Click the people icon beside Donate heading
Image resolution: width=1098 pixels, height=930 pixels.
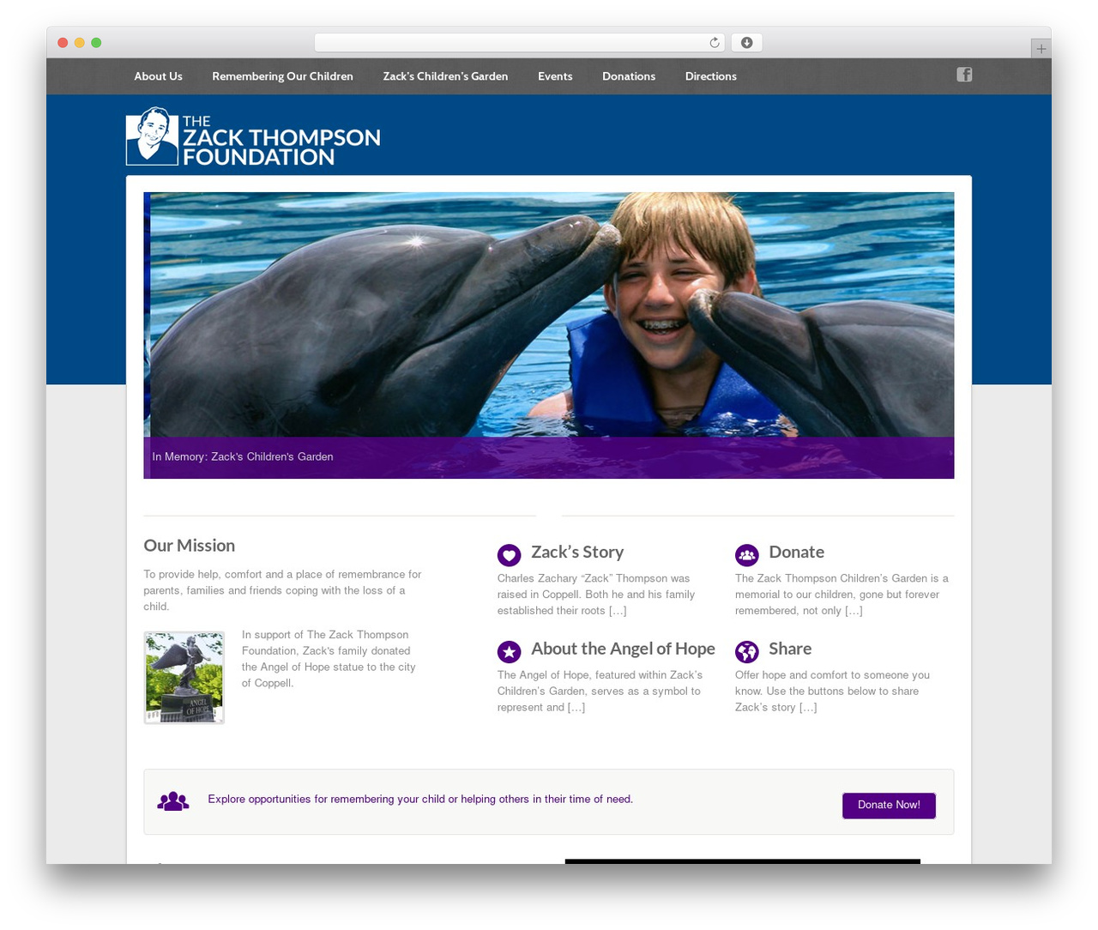pyautogui.click(x=747, y=555)
